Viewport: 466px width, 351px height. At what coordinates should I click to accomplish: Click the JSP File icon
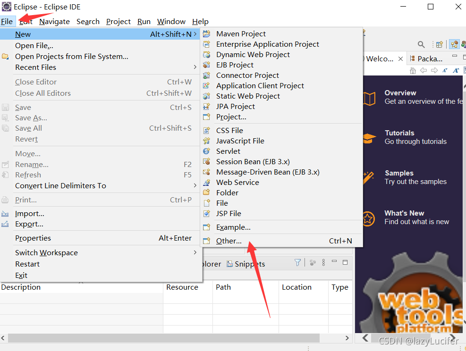pos(206,214)
